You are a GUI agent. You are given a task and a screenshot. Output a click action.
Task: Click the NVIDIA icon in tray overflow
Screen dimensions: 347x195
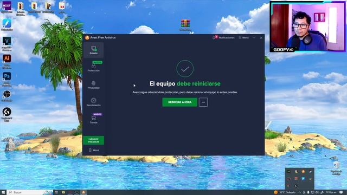[x=289, y=171]
